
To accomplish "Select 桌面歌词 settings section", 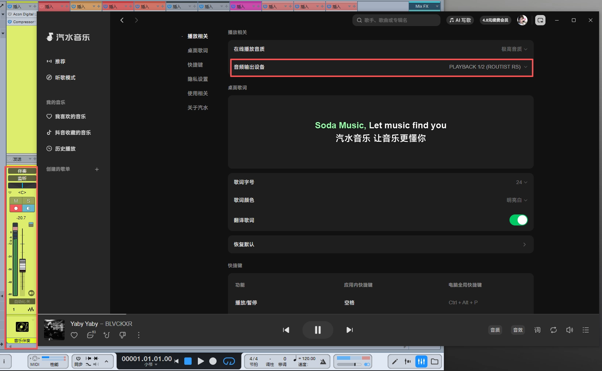I will tap(198, 51).
